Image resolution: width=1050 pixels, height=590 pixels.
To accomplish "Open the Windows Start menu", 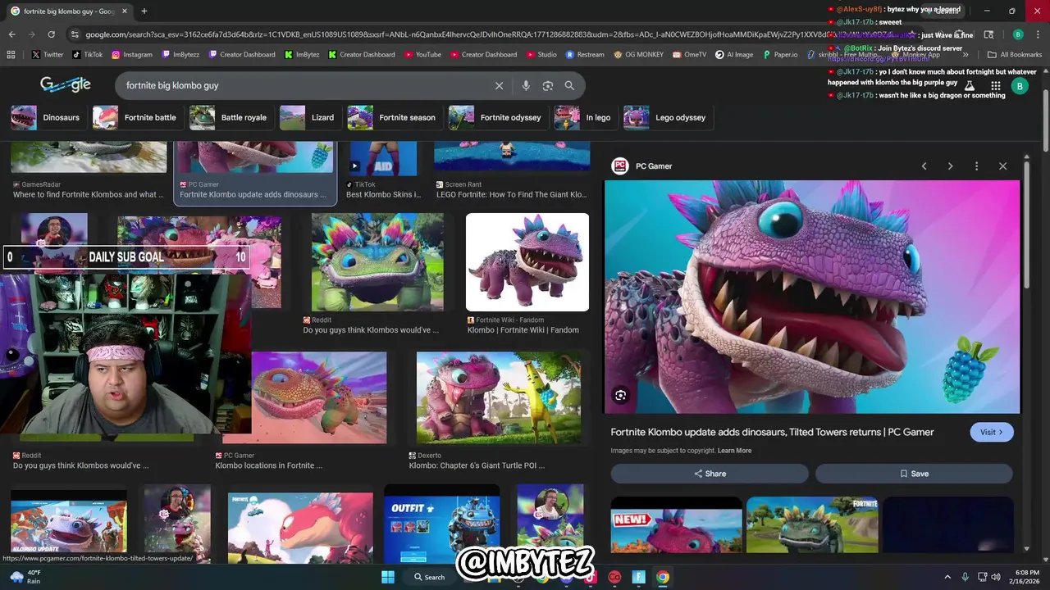I will (387, 577).
